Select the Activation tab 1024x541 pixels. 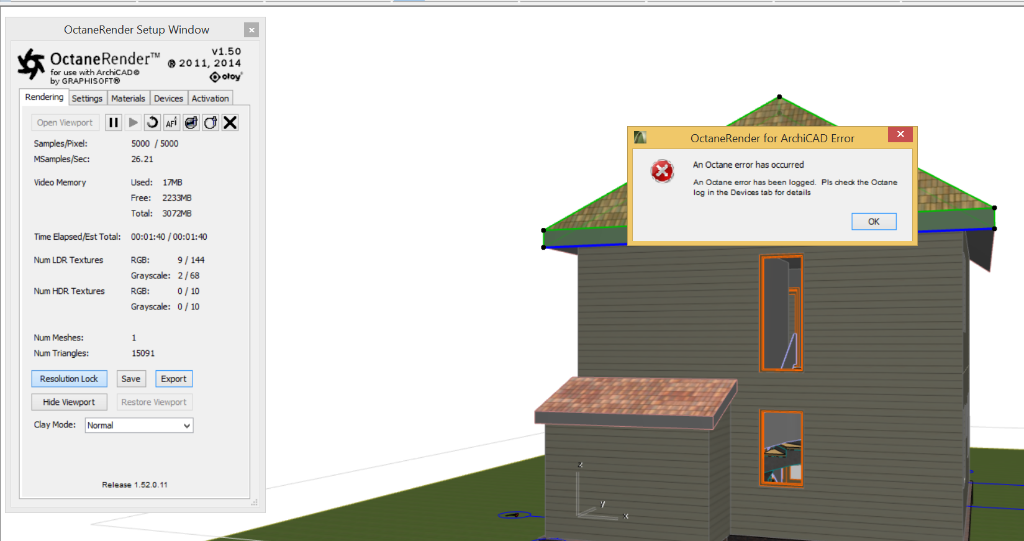(x=210, y=99)
